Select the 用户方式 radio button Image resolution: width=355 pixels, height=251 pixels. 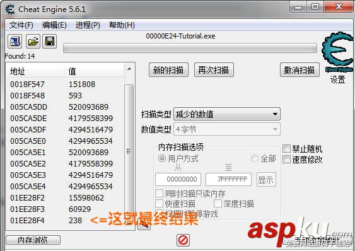pos(161,158)
